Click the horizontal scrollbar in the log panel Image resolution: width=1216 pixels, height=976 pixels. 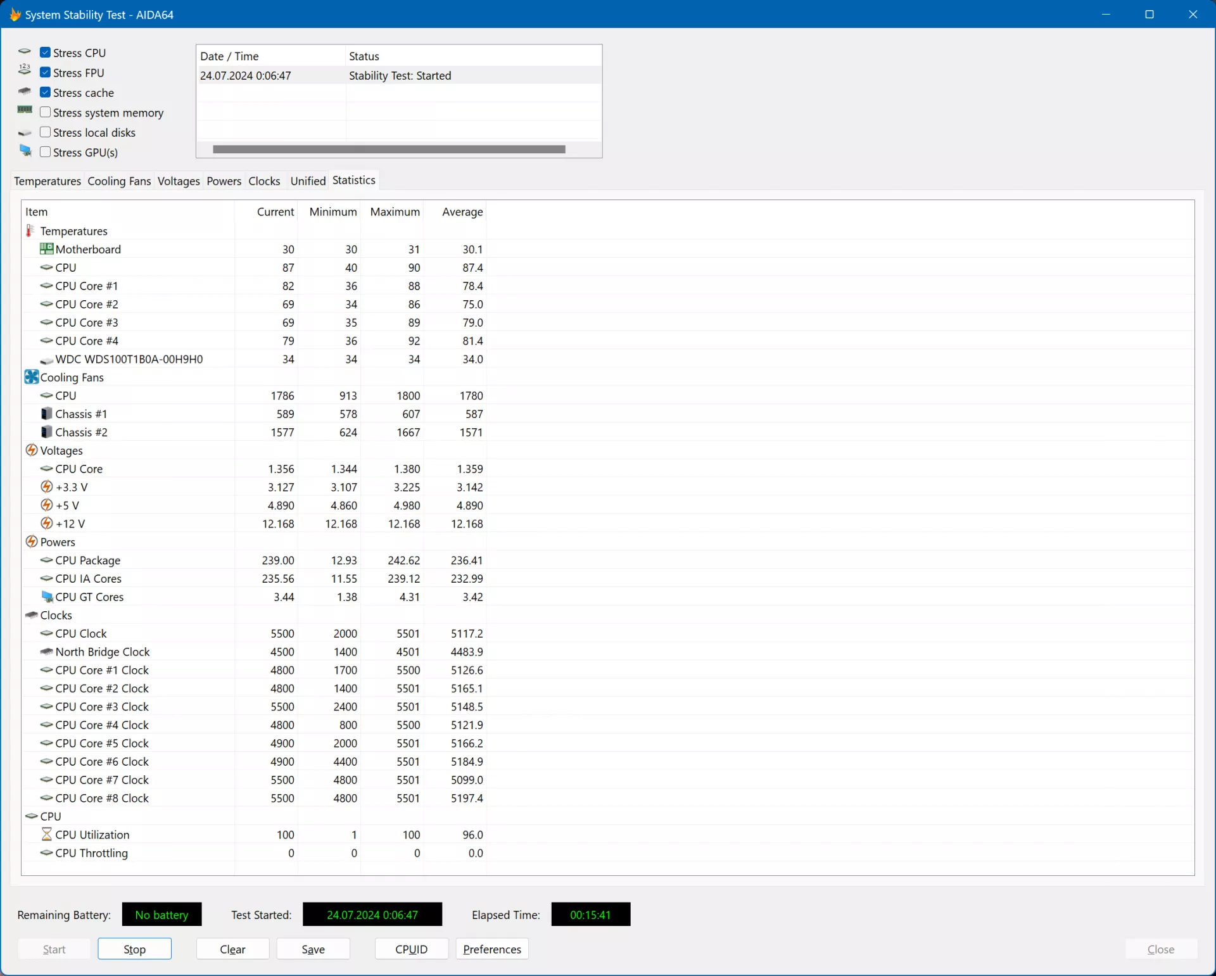pyautogui.click(x=389, y=149)
